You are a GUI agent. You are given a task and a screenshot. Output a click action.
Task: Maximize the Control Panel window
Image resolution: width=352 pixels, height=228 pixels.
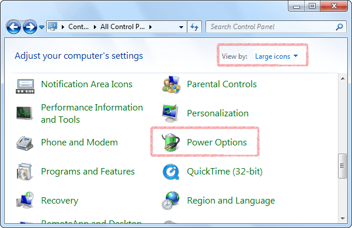(312, 6)
